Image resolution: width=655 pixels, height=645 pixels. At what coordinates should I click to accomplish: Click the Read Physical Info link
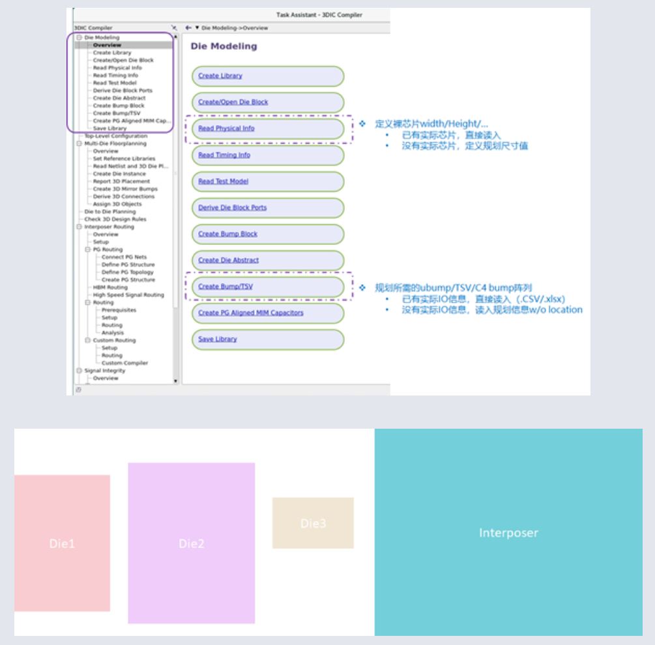click(x=226, y=129)
